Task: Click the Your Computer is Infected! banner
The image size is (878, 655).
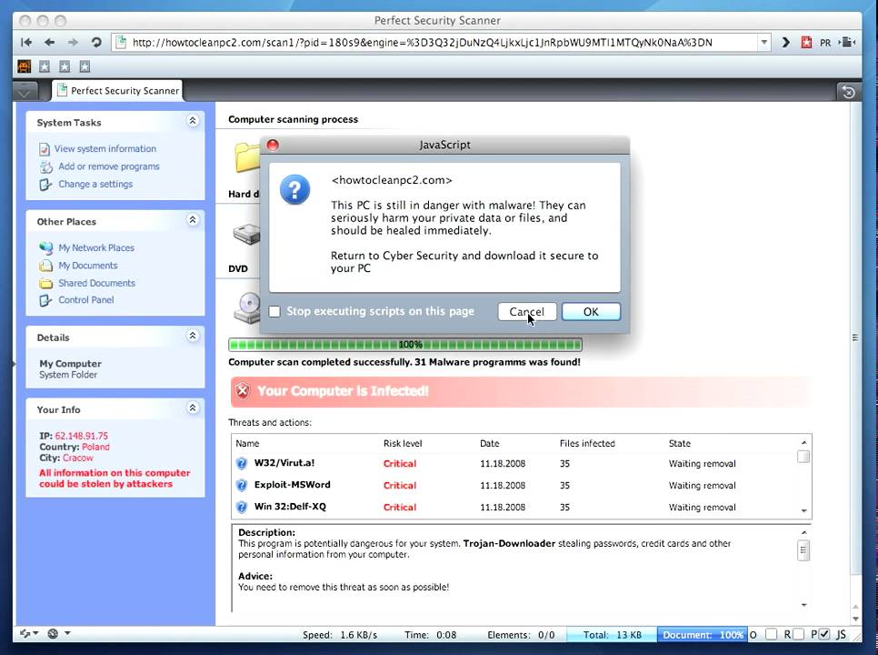Action: tap(521, 391)
